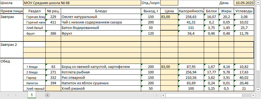This screenshot has width=261, height=99.
Task: Click horizontal scrollbar left arrow
Action: [x=163, y=95]
